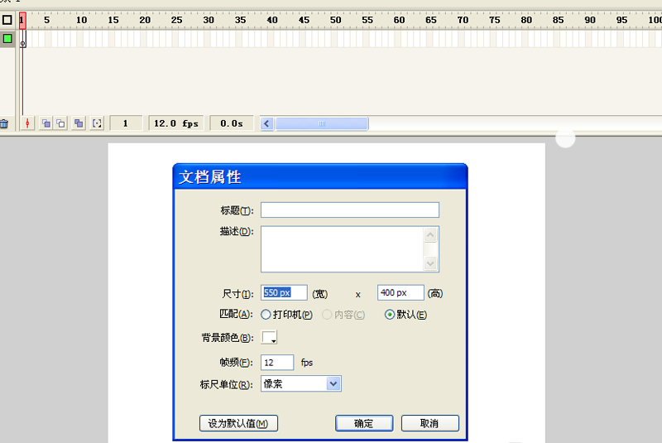662x443 pixels.
Task: Click the red playhead at frame 1
Action: (22, 20)
